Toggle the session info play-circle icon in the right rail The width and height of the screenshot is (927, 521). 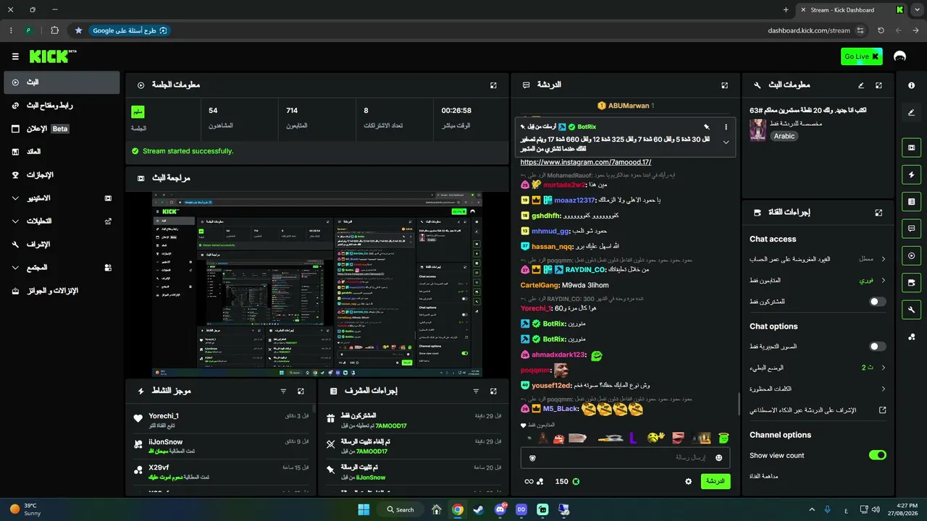pyautogui.click(x=911, y=255)
